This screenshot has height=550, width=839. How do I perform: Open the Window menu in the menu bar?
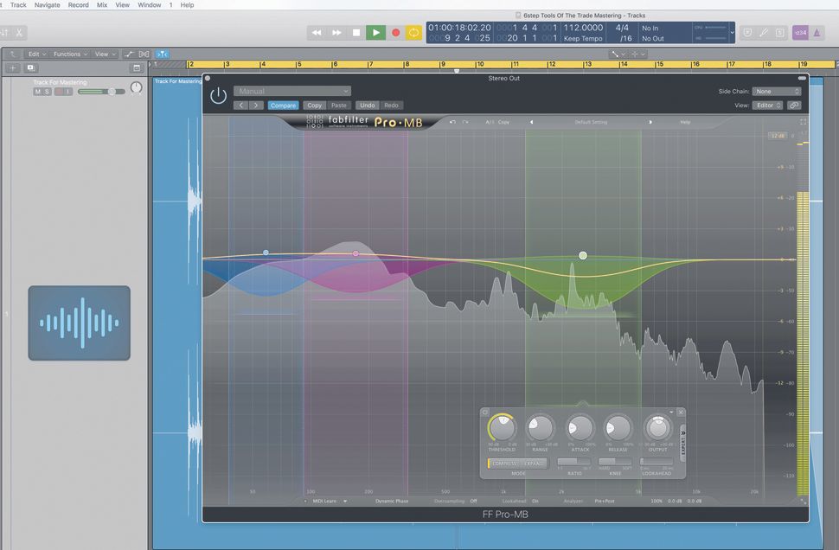coord(149,5)
